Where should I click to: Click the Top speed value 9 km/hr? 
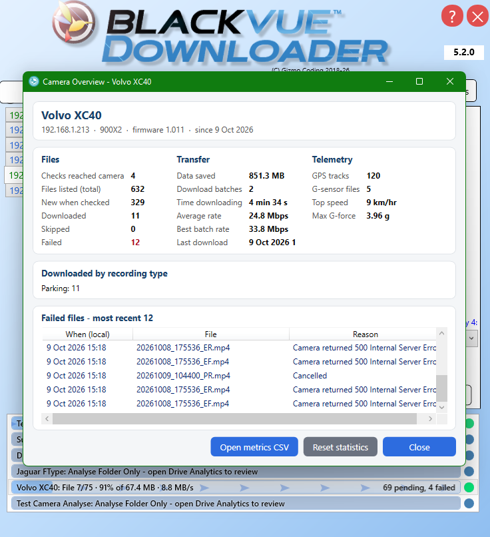(381, 203)
